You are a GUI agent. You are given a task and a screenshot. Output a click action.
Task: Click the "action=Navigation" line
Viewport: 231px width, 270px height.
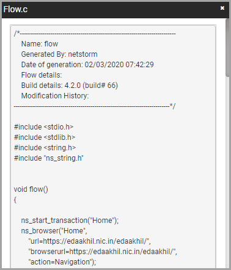click(x=62, y=262)
